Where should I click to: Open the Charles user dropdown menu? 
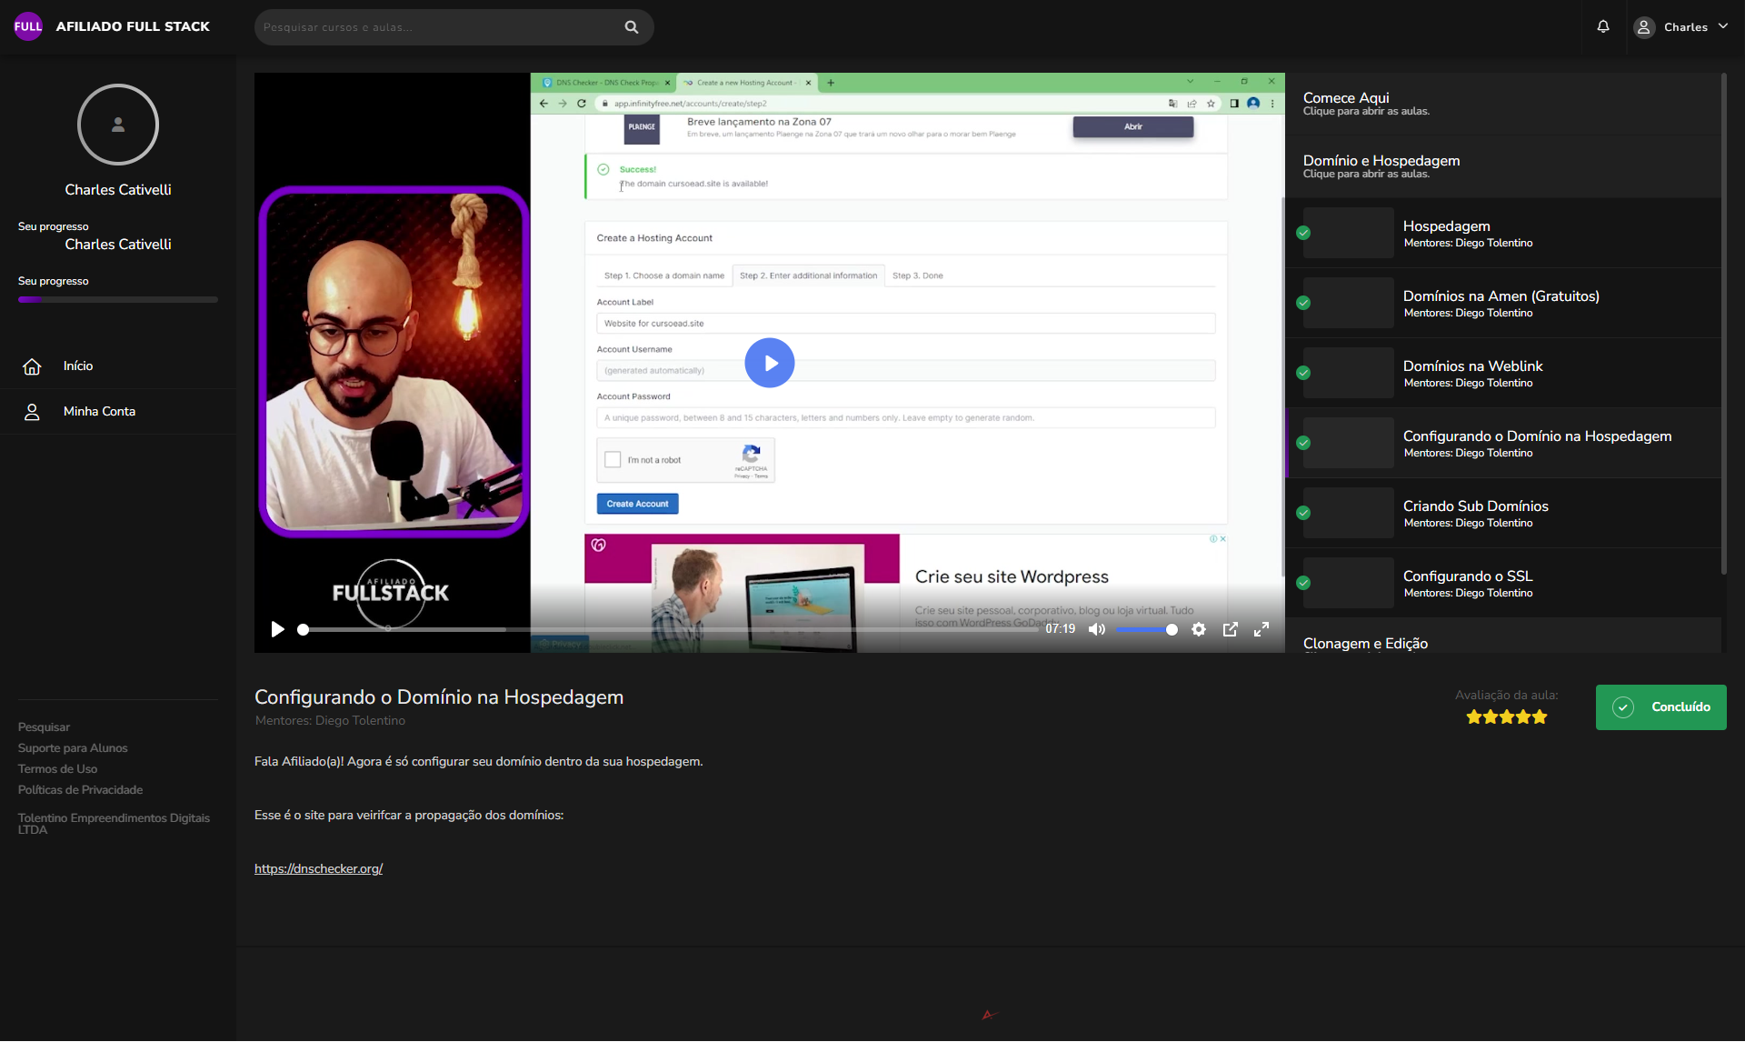tap(1681, 27)
